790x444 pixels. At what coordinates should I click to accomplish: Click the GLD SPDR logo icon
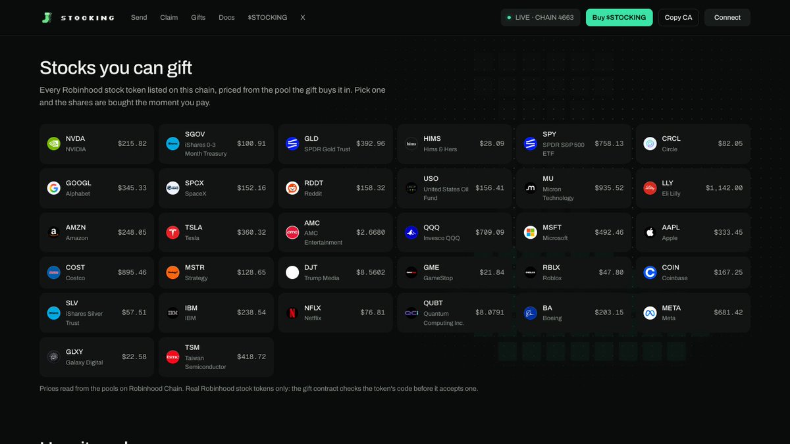[x=292, y=143]
